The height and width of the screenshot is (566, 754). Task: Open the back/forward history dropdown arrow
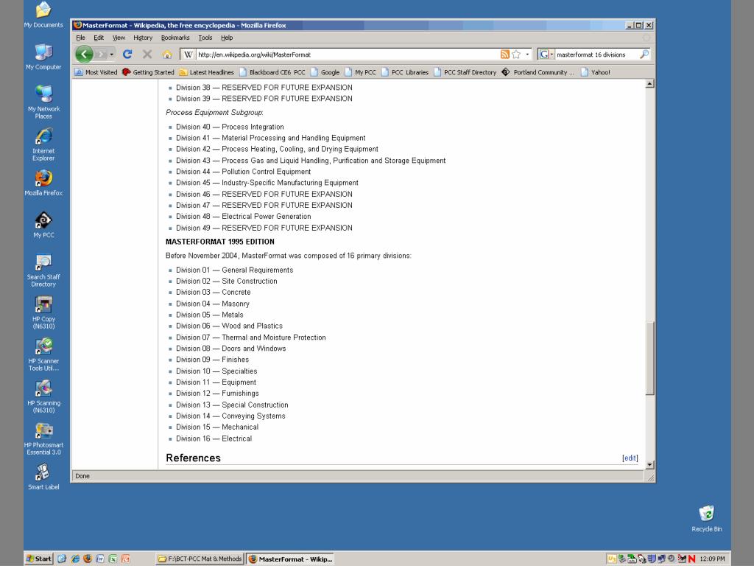[112, 55]
